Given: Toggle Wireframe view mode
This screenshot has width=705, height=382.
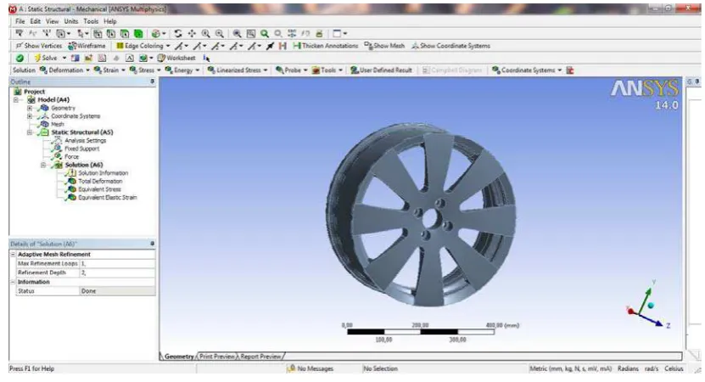Looking at the screenshot, I should (x=87, y=46).
